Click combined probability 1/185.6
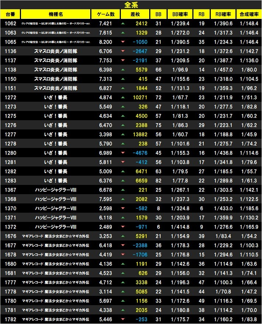Viewport: 262px width, 324px height. click(x=249, y=208)
